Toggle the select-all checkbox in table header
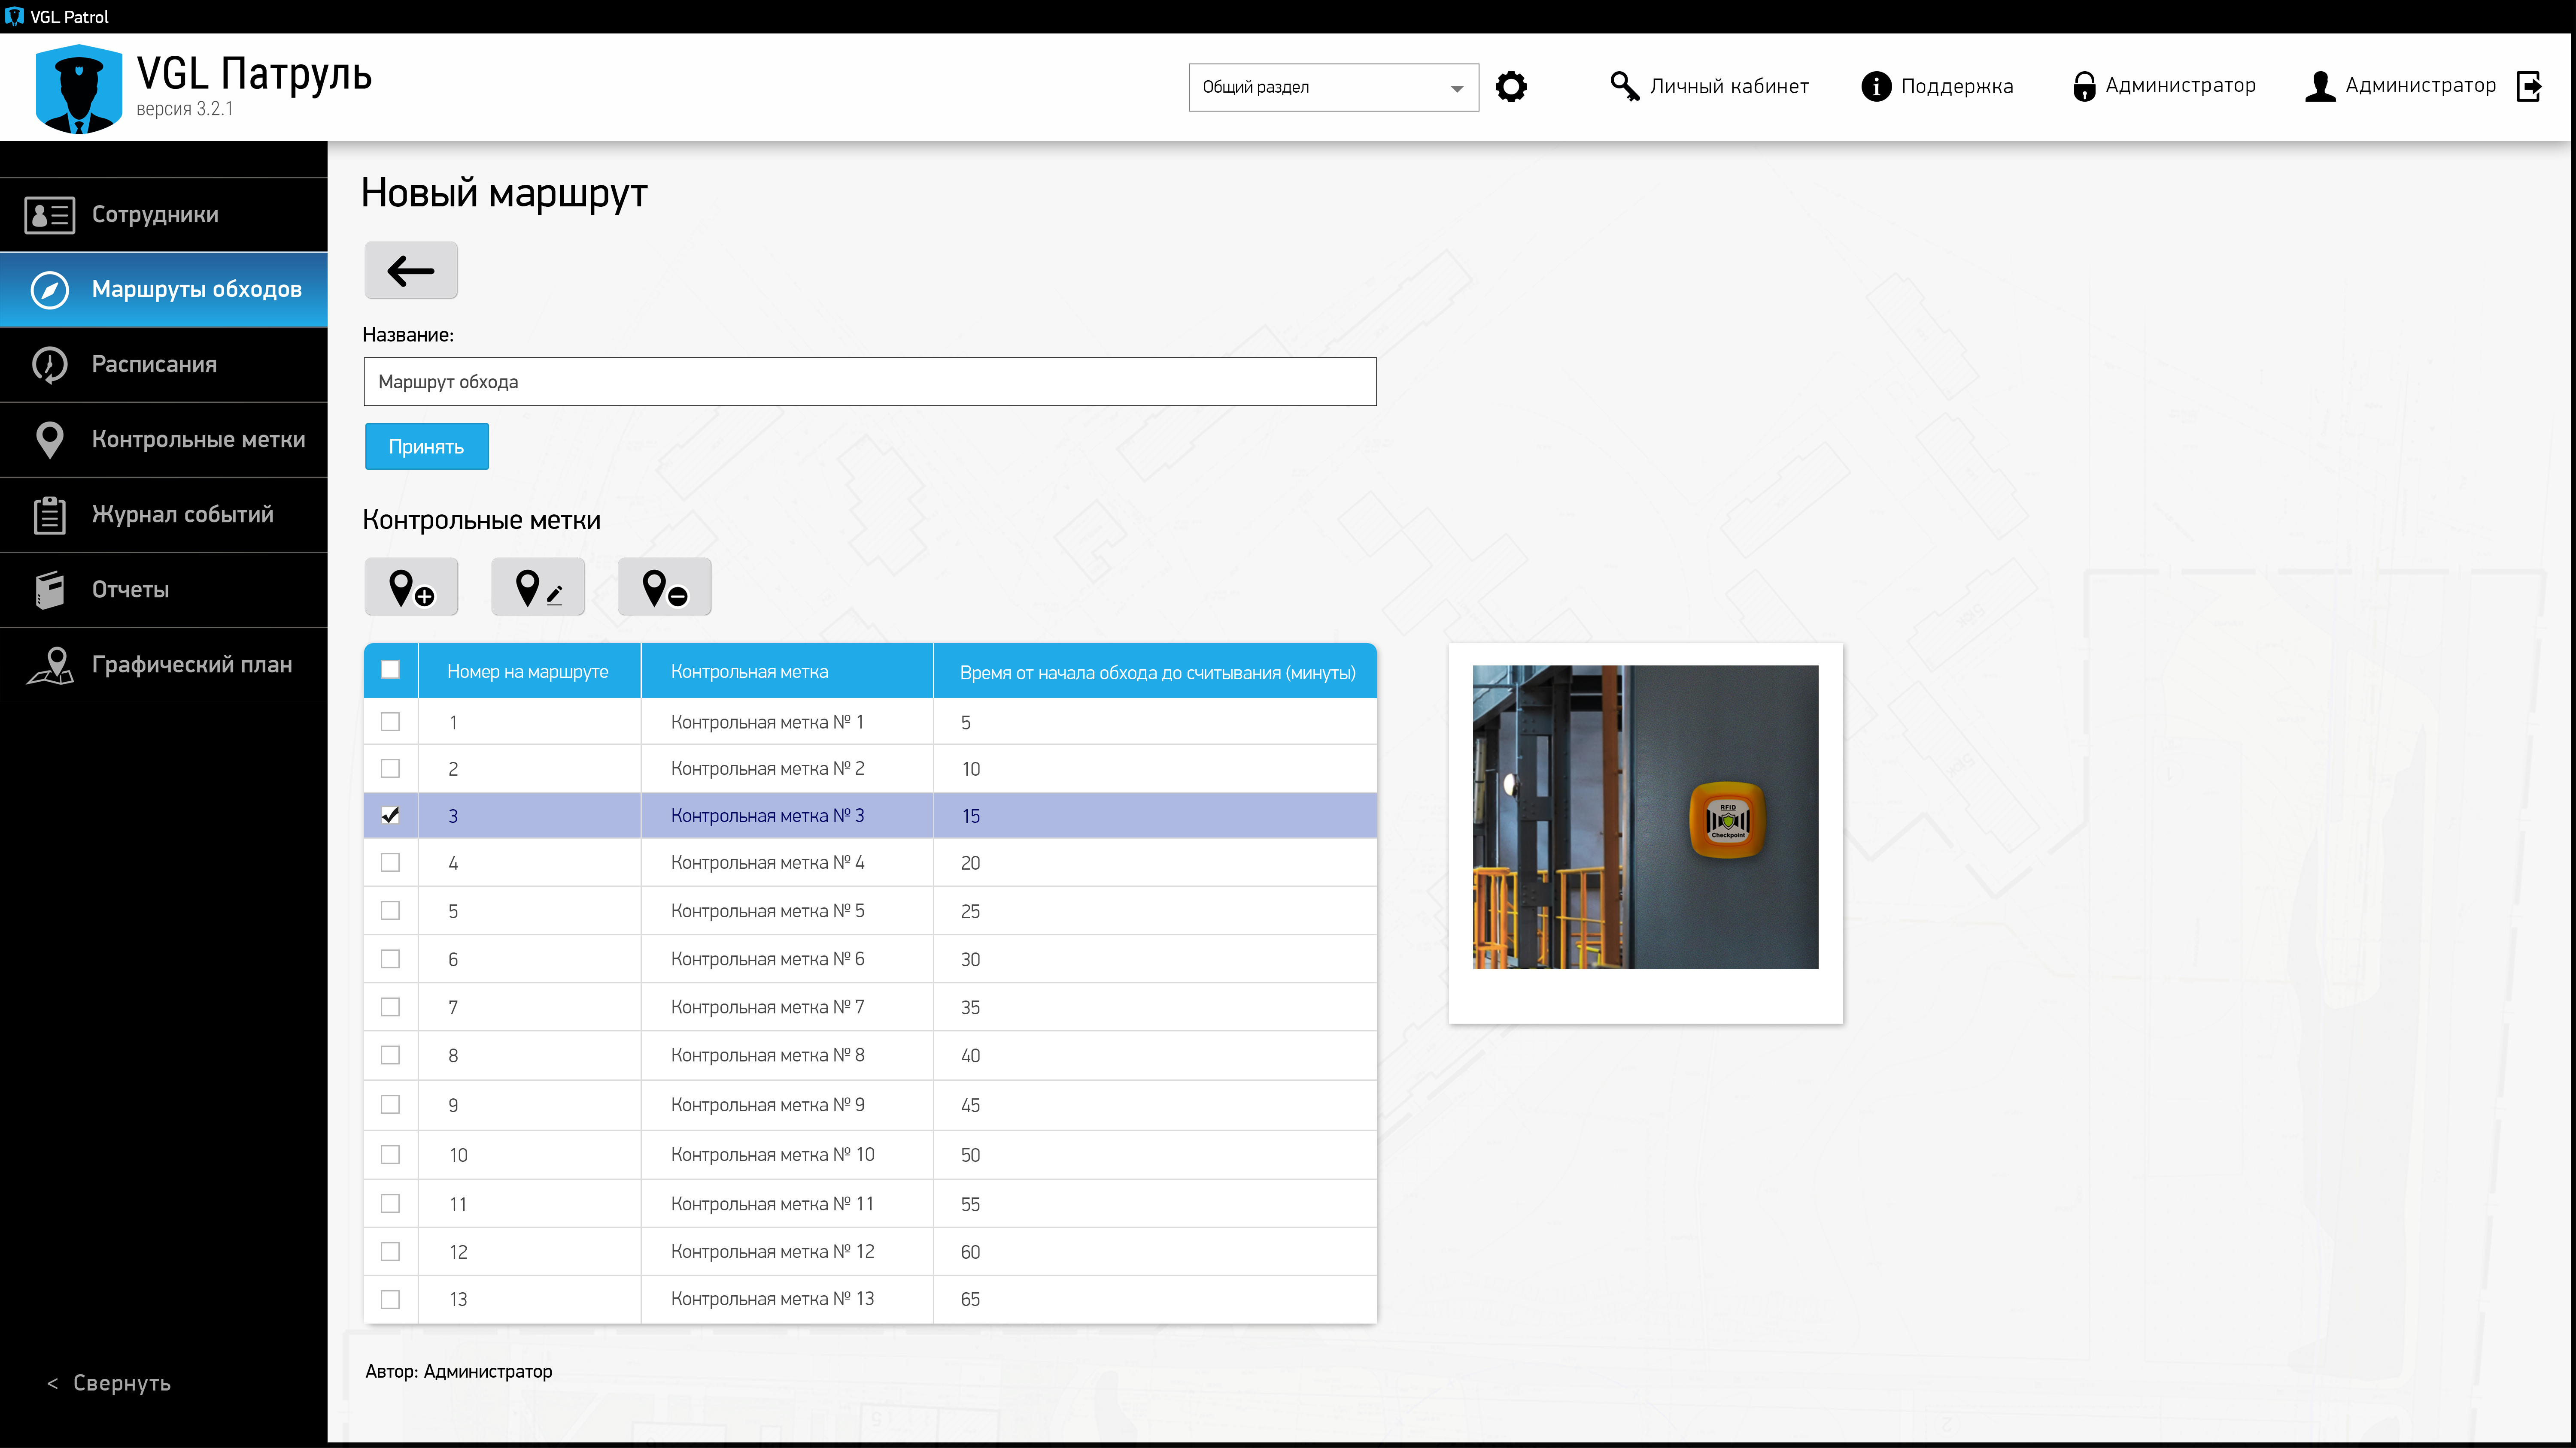Viewport: 2576px width, 1448px height. coord(390,671)
